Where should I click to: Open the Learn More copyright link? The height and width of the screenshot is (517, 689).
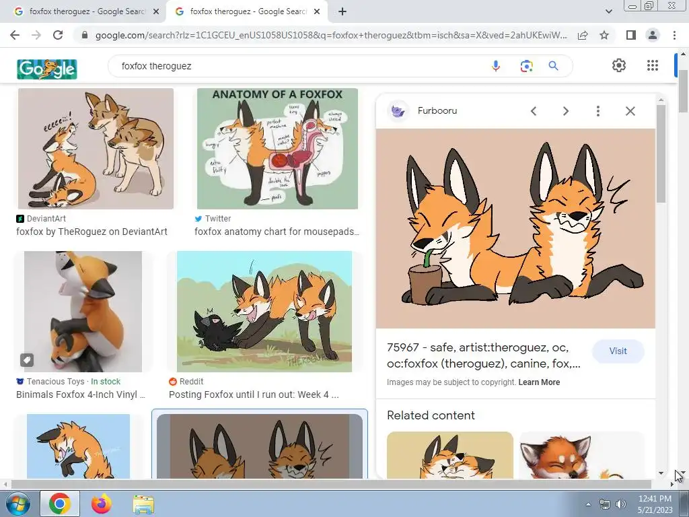pos(539,382)
